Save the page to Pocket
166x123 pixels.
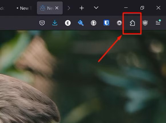tap(42, 23)
